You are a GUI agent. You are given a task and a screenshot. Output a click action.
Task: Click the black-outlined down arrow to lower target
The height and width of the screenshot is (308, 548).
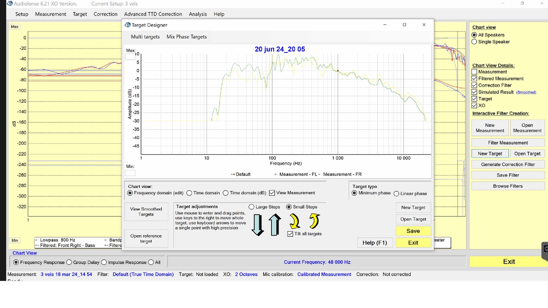[x=258, y=225]
